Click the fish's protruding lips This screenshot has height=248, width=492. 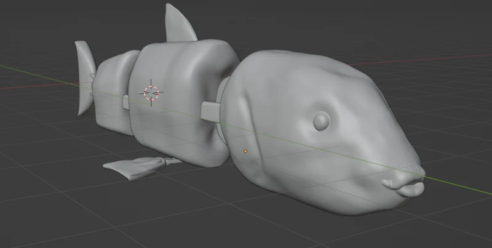tap(405, 188)
